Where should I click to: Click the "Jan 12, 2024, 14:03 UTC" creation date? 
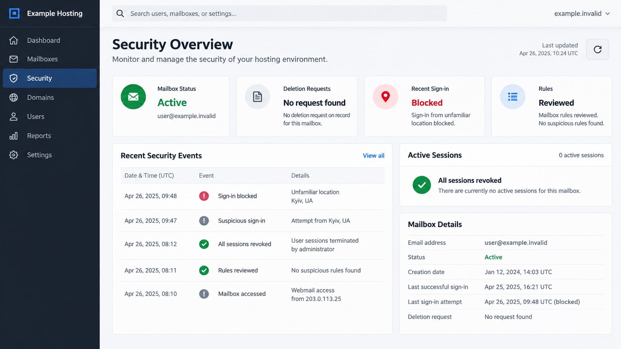(518, 272)
